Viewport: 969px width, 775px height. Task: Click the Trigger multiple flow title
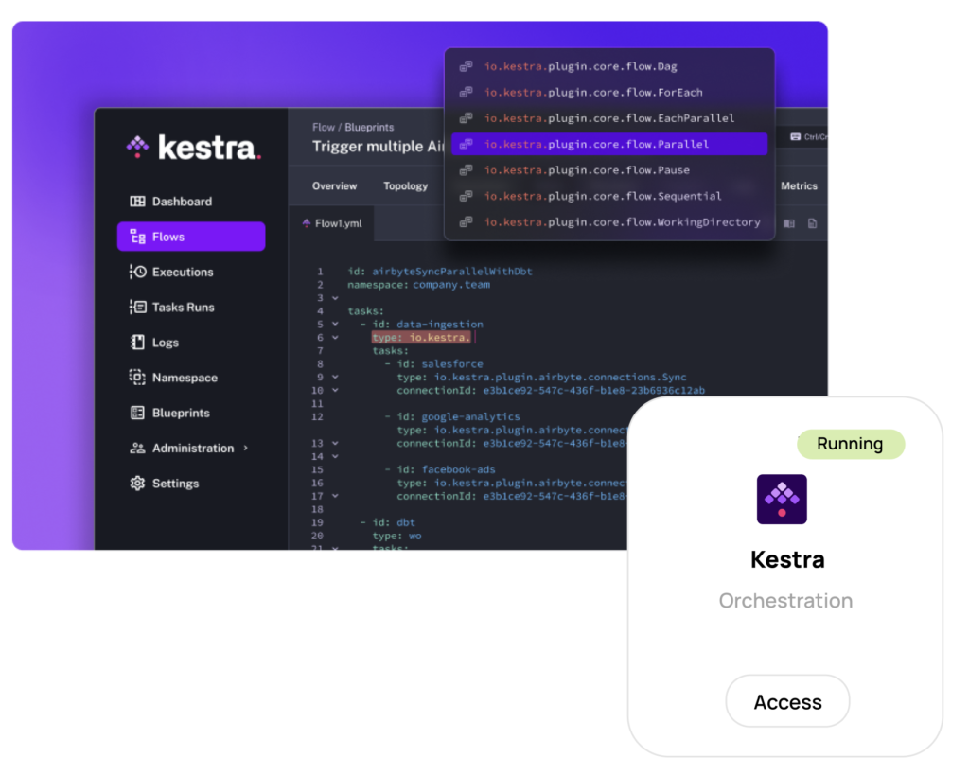(378, 147)
